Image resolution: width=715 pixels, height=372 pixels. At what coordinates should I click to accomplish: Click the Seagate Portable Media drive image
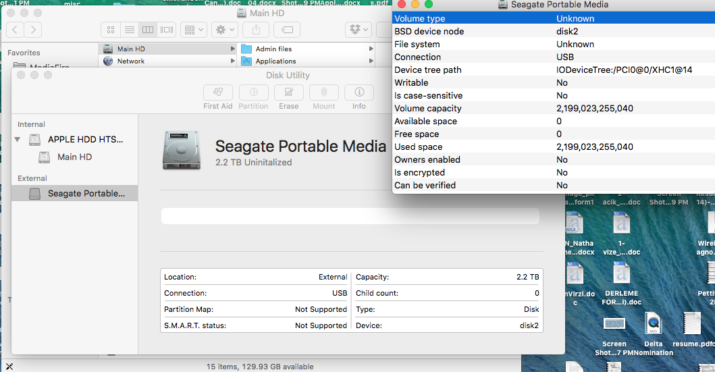click(182, 151)
